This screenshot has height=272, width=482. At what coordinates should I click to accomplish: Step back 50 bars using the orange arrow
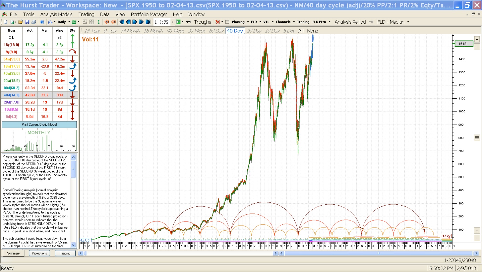tap(107, 22)
